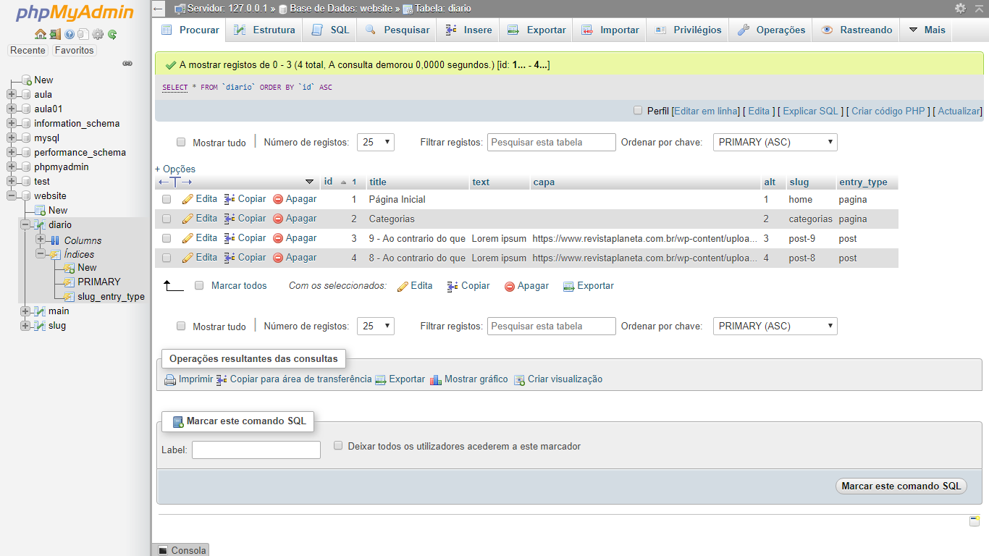Click the yellow note icon at bottom right
This screenshot has width=989, height=556.
(975, 521)
